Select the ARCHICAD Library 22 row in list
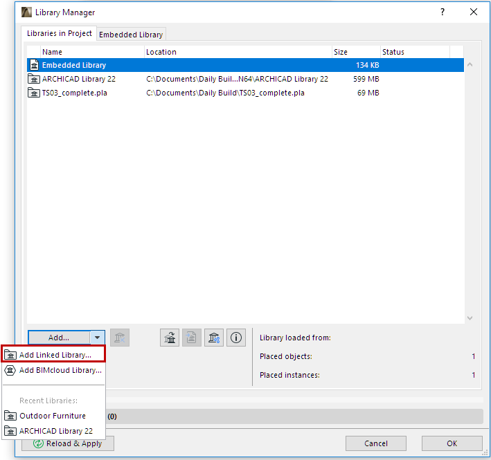The width and height of the screenshot is (491, 460). [245, 79]
